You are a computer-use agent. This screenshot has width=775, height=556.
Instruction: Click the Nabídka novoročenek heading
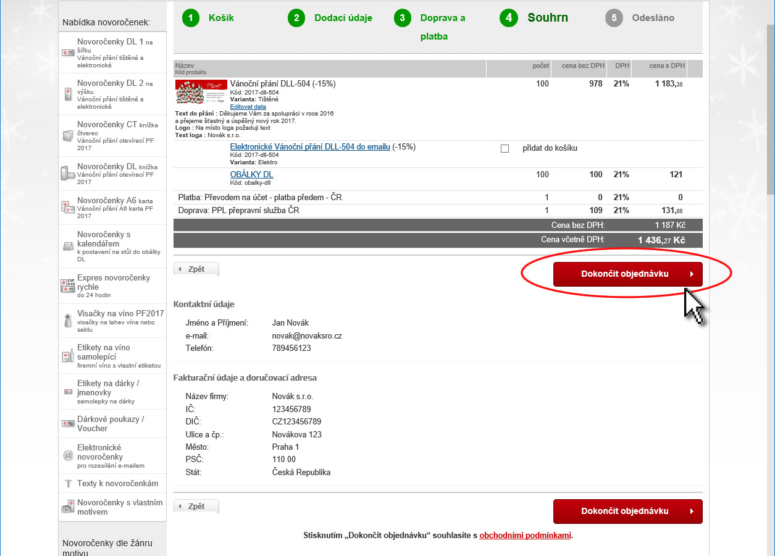pyautogui.click(x=106, y=22)
